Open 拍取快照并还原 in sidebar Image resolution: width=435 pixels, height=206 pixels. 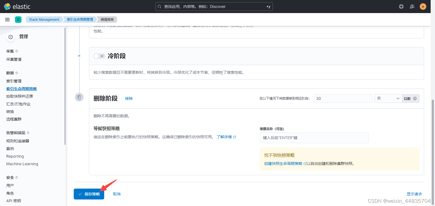pyautogui.click(x=20, y=96)
